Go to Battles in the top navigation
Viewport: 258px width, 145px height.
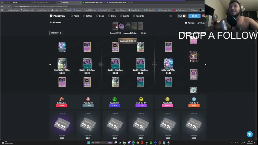click(87, 16)
